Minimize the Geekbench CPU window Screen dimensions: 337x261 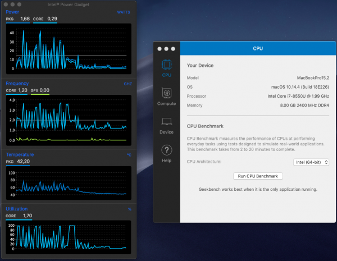167,49
